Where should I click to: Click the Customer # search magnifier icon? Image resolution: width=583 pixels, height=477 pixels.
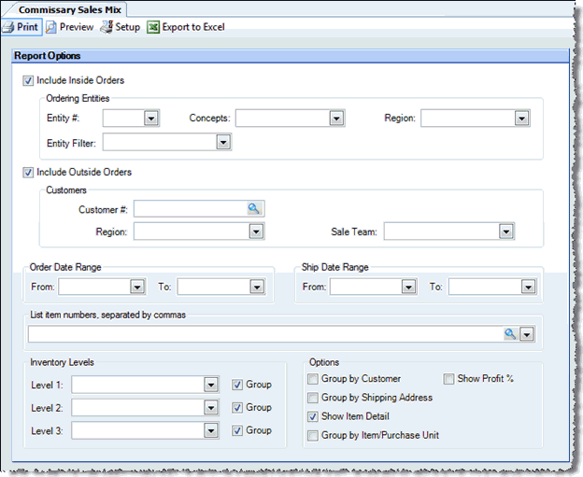coord(254,209)
